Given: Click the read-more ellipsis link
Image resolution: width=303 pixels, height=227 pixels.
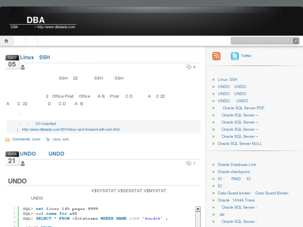Looking at the screenshot, I should point(20,114).
